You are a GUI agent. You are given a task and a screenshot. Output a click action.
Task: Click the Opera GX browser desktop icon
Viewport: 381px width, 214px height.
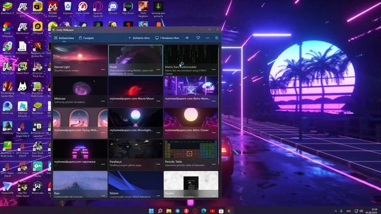pos(98,10)
